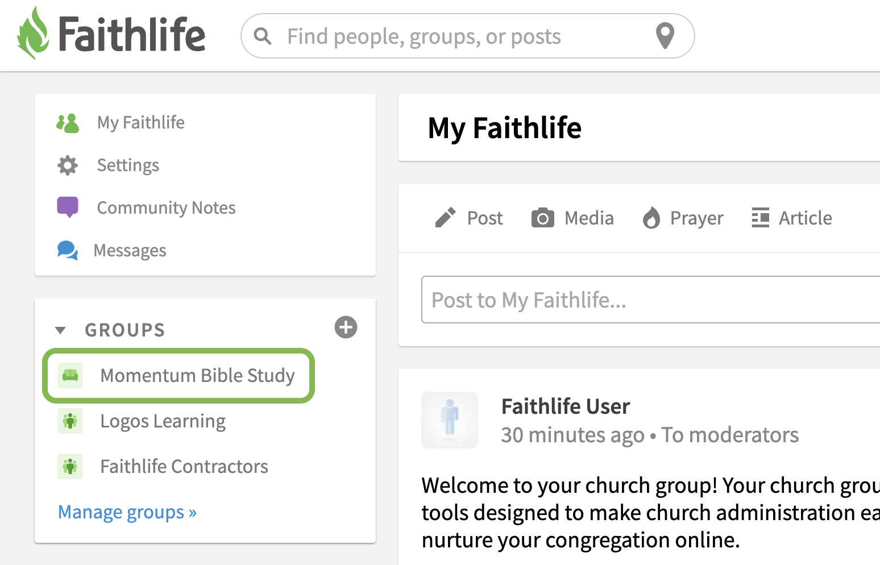
Task: Click the camera Media icon
Action: coord(543,218)
